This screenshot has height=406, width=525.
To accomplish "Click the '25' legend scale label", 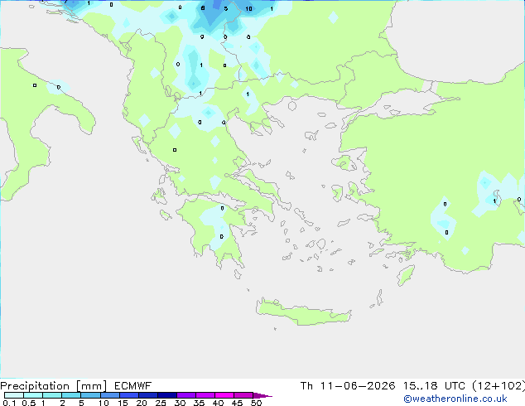I will tap(161, 403).
